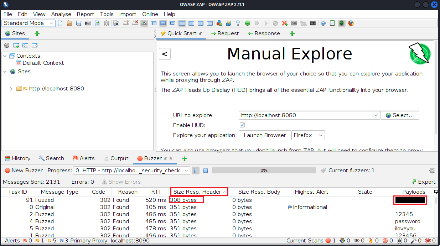Click the export-arrow window icon under Sites
This screenshot has height=246, width=440.
click(35, 45)
